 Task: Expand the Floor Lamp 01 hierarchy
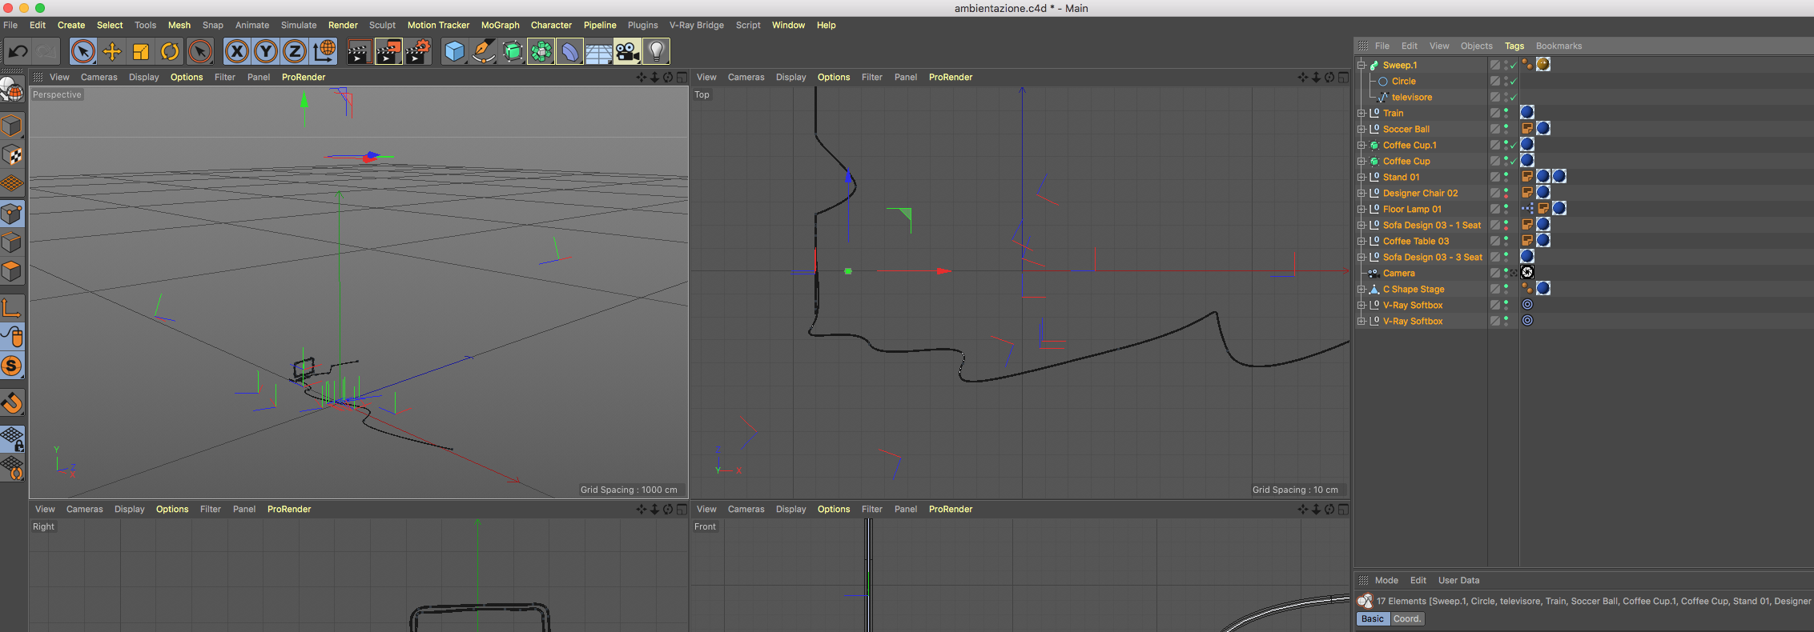tap(1361, 209)
